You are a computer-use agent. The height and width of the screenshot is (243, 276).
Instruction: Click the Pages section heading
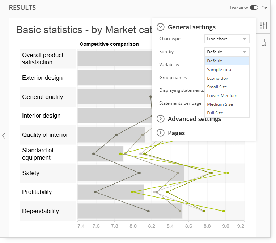(x=177, y=133)
